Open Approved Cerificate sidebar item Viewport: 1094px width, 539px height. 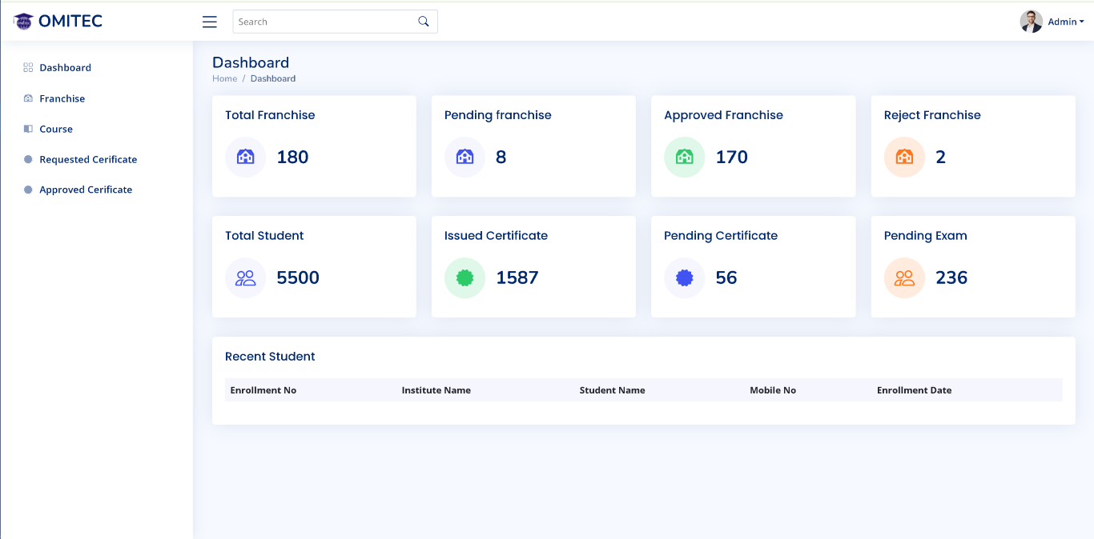point(86,190)
